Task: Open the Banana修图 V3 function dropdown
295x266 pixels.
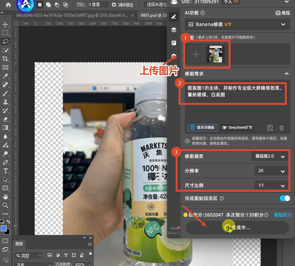Action: [237, 24]
